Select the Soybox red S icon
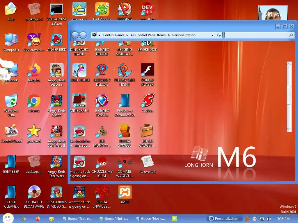 point(148,103)
